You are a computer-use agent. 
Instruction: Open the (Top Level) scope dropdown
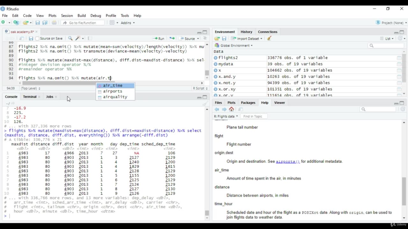coord(30,88)
